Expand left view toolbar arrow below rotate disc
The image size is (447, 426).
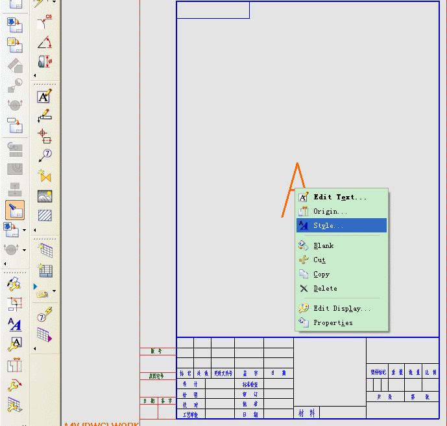coord(5,263)
